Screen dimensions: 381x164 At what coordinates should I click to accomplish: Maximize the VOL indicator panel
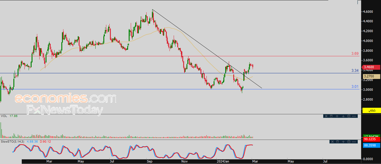click(331, 116)
